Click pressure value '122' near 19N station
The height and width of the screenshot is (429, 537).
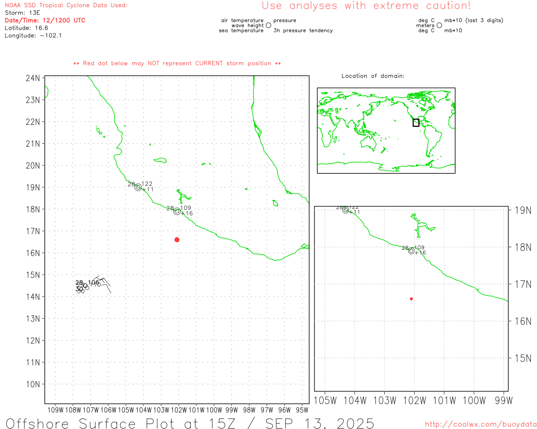(x=147, y=183)
